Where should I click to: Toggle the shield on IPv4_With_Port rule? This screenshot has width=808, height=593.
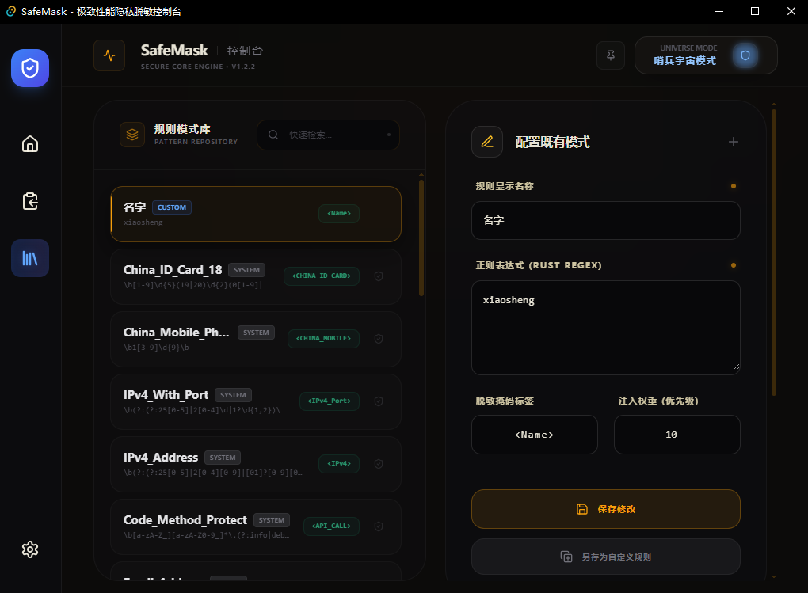click(x=378, y=401)
